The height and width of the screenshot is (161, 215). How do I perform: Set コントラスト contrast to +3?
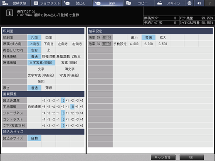[x=77, y=120]
